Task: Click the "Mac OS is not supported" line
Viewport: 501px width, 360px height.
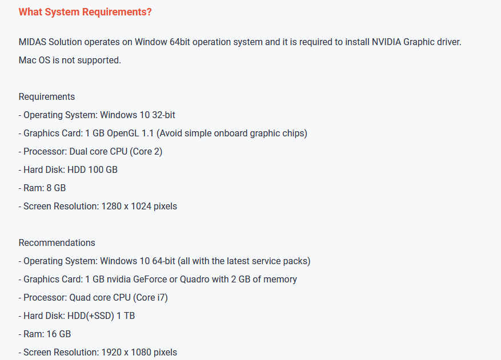Action: [70, 60]
